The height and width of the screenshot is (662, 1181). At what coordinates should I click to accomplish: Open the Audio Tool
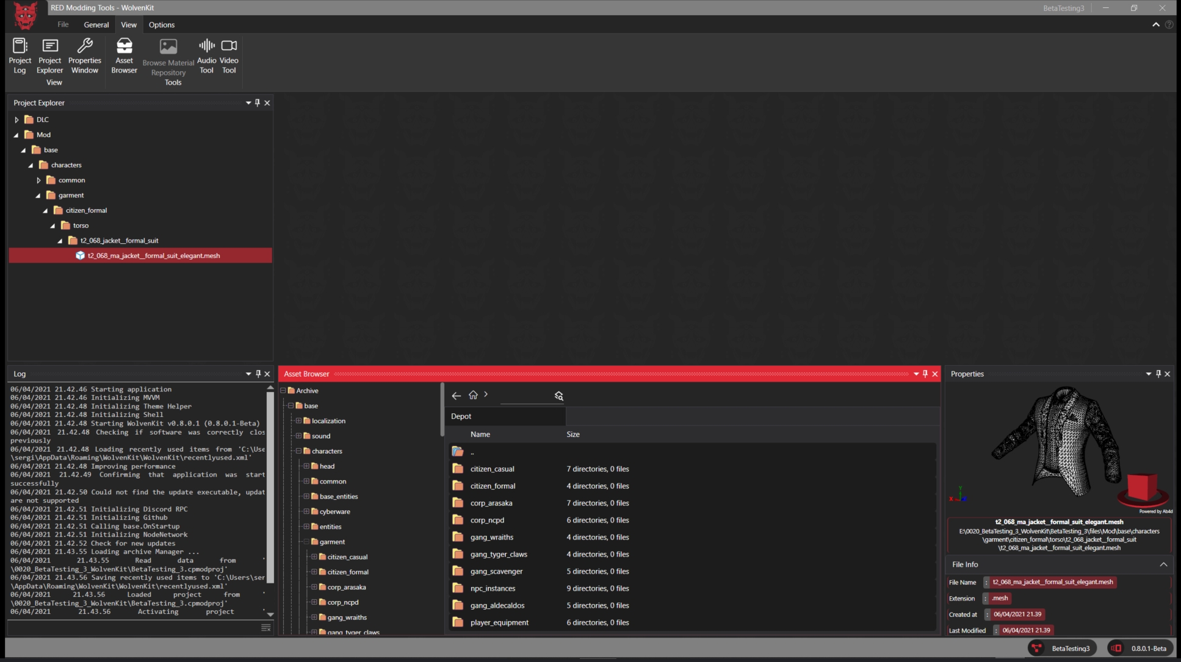[206, 55]
